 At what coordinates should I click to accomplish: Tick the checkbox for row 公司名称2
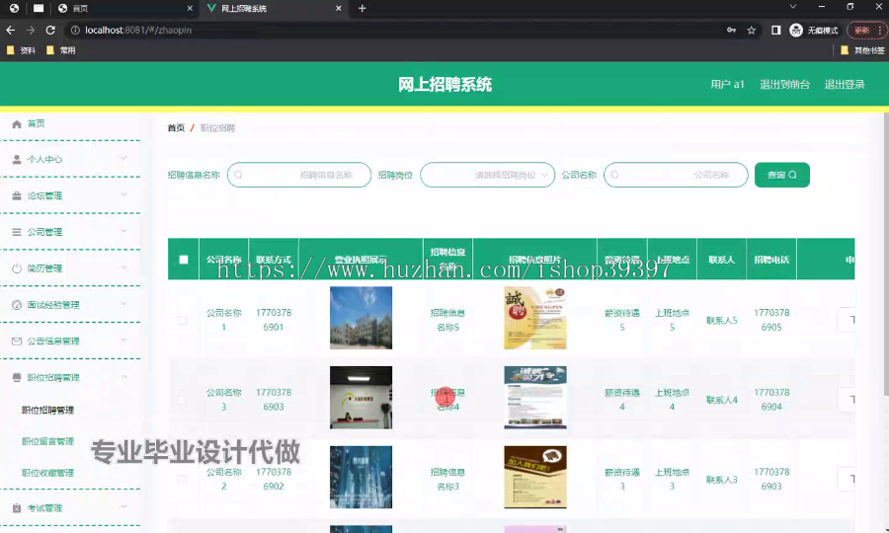point(183,480)
